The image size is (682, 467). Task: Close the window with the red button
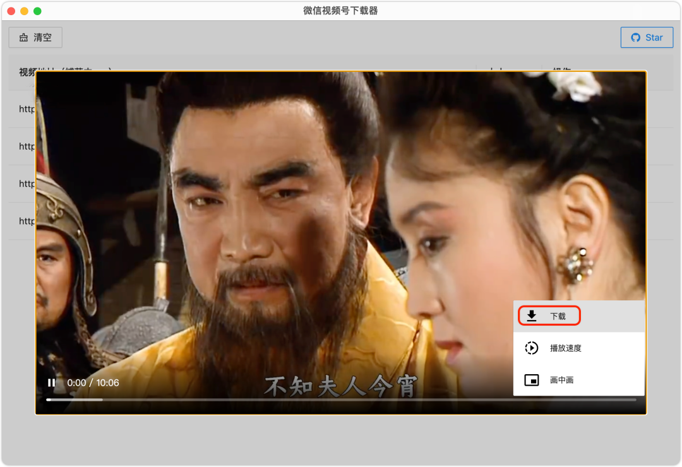point(11,11)
